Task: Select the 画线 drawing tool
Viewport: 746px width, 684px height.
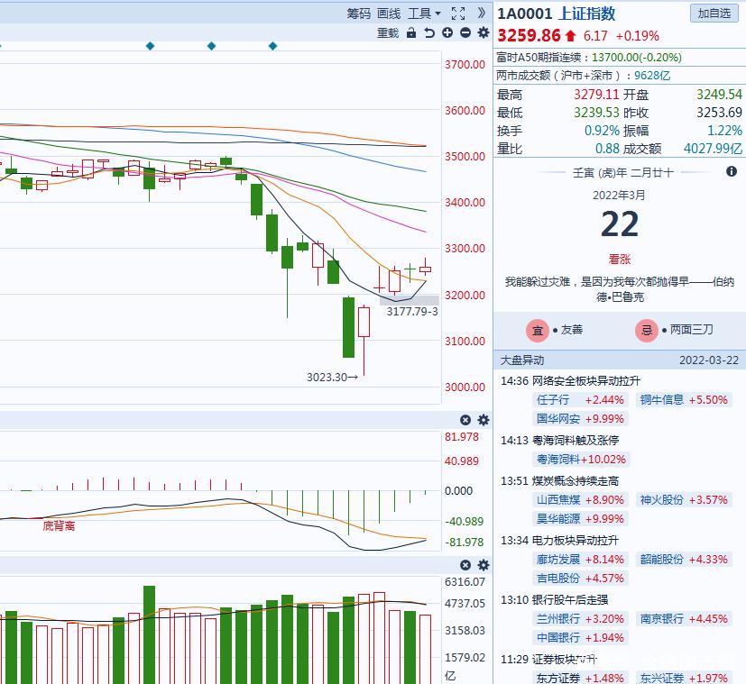Action: tap(388, 13)
